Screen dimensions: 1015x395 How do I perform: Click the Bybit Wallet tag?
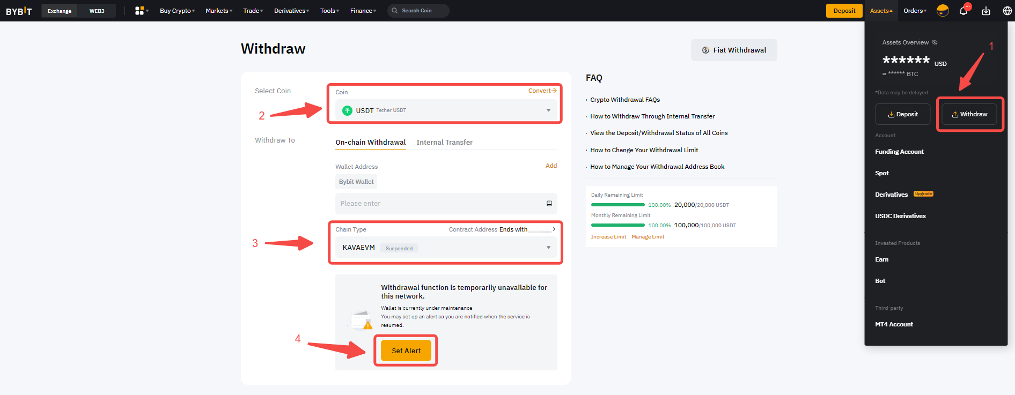pos(356,182)
